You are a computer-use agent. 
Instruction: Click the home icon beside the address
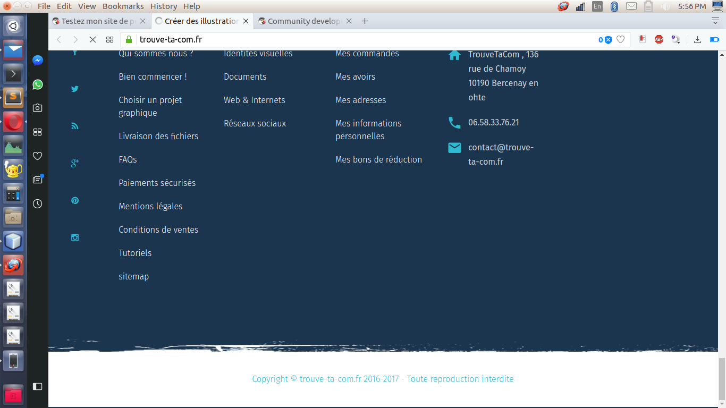click(454, 55)
